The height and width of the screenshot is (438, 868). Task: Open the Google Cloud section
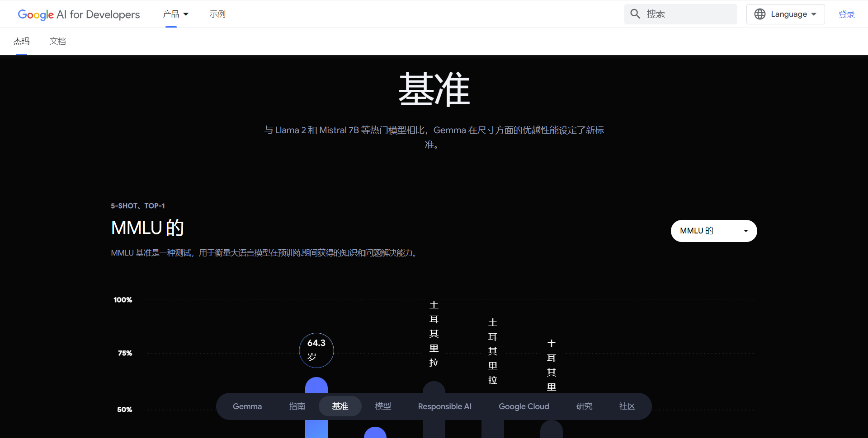[524, 406]
